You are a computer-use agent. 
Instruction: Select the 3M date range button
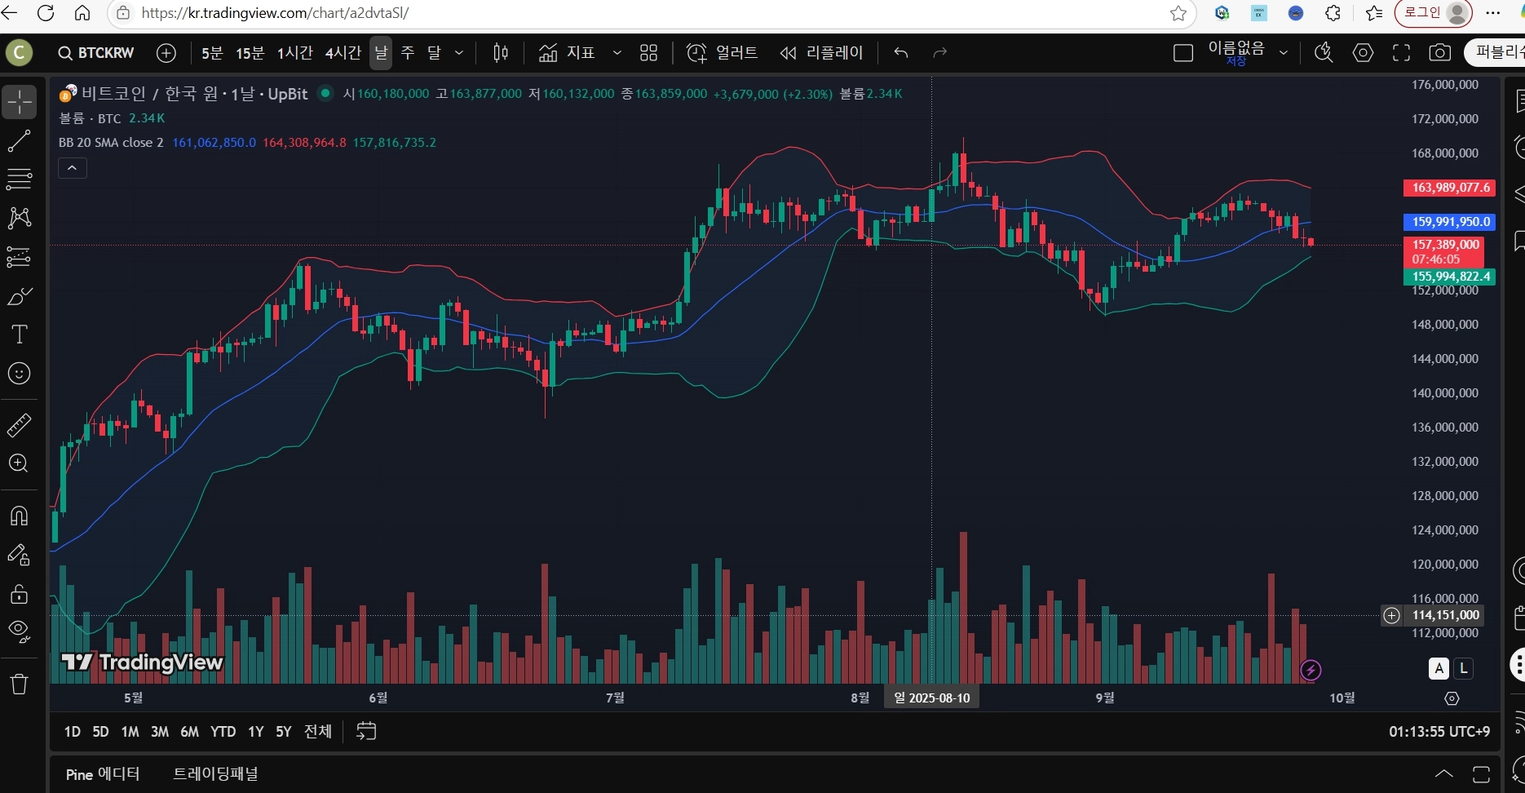pyautogui.click(x=160, y=732)
